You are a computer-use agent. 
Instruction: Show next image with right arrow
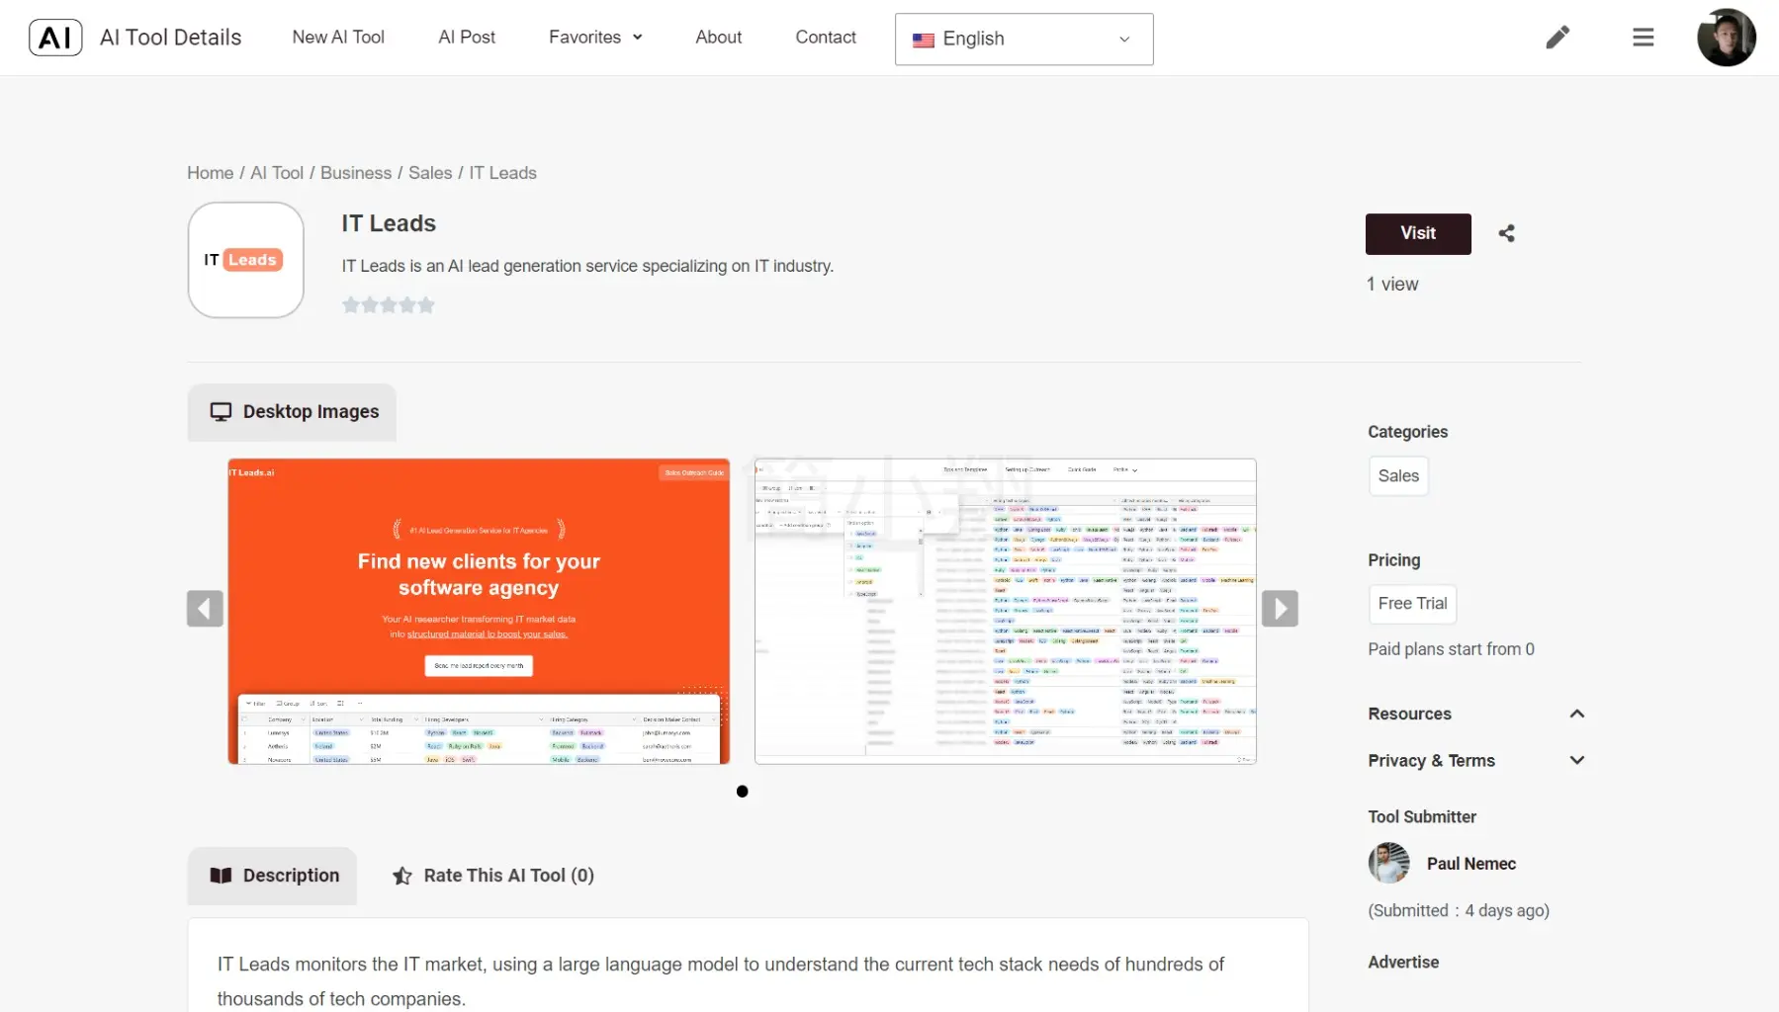coord(1280,609)
